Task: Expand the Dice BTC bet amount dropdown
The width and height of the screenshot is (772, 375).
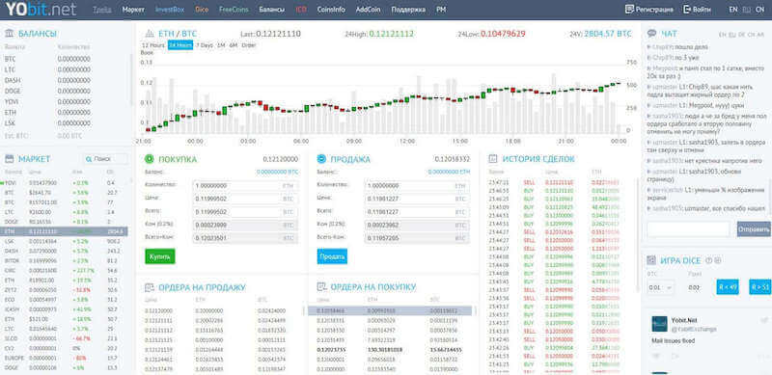Action: [662, 287]
